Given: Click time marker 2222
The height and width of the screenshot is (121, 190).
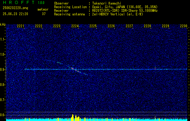Looking at the screenshot, I should click(39, 26).
